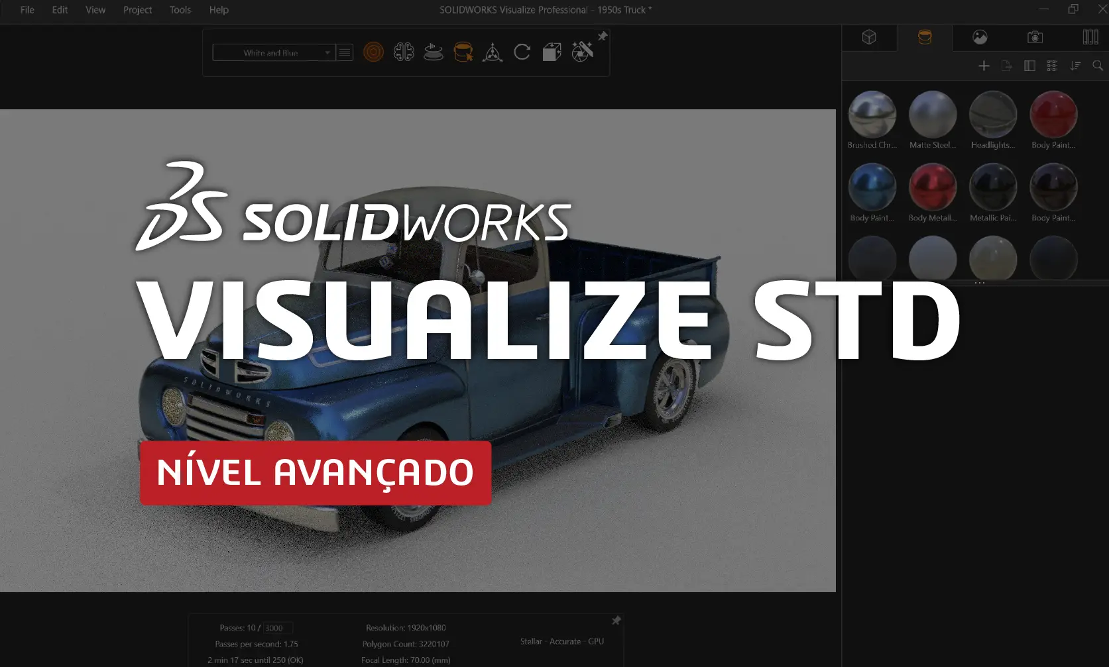This screenshot has height=667, width=1109.
Task: Switch to the Scenes tab
Action: [980, 37]
